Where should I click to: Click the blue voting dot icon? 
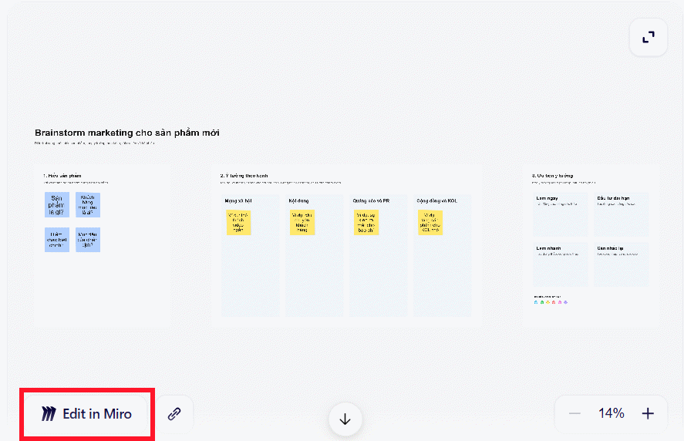(536, 302)
